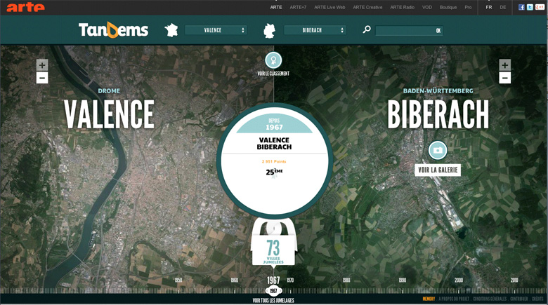Image resolution: width=548 pixels, height=305 pixels.
Task: Switch language to FR
Action: [489, 7]
